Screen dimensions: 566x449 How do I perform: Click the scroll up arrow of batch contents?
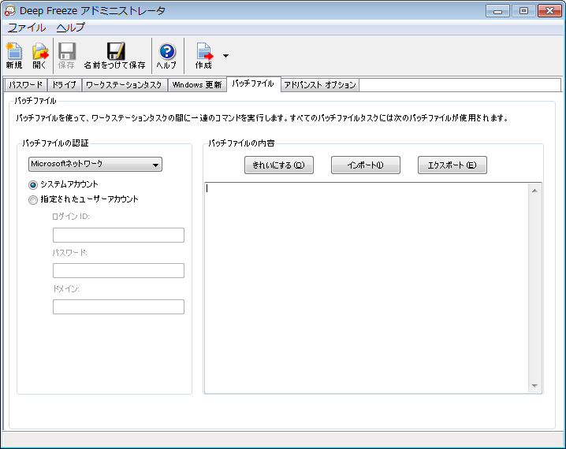click(534, 191)
